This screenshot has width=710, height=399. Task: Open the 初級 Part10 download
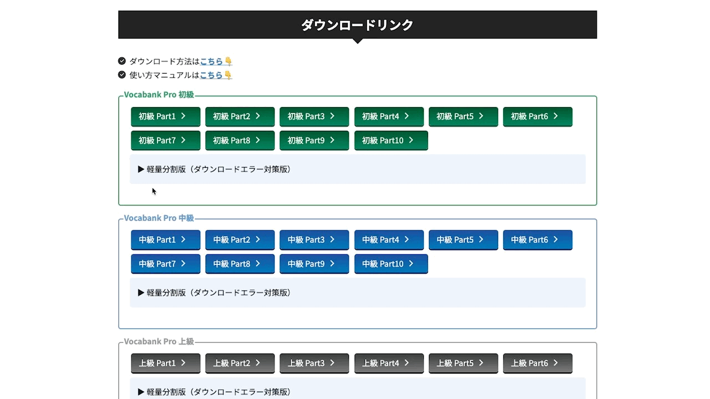pos(391,141)
